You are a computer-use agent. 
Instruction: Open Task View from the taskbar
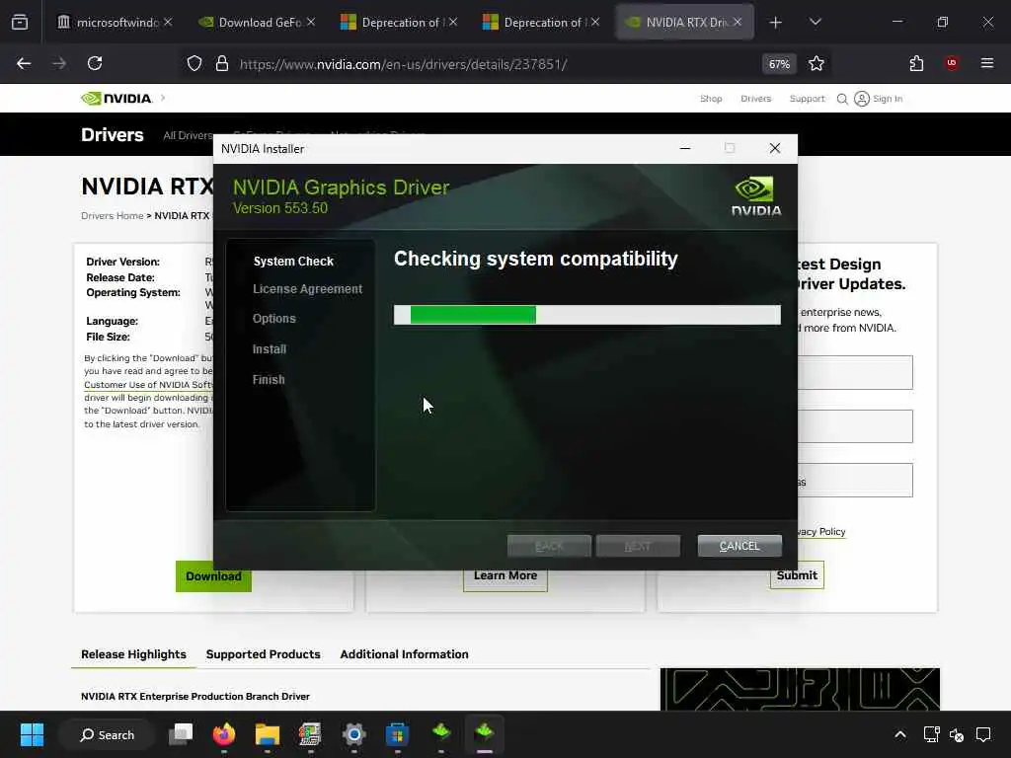[x=181, y=734]
